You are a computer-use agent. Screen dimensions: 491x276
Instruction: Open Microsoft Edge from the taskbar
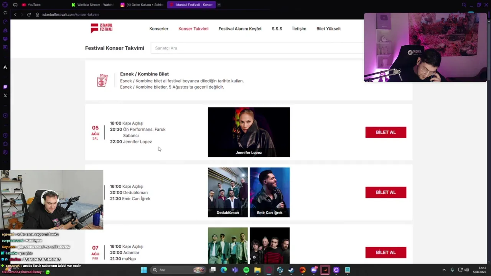224,270
